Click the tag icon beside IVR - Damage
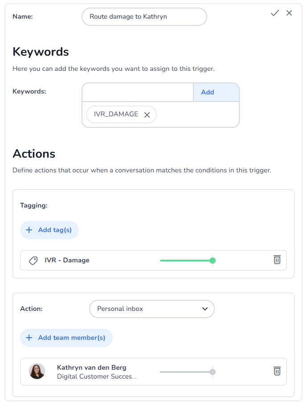307x404 pixels. 33,261
